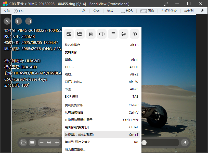
Task: Toggle the pin button beside the bottom slider
Action: (185, 143)
